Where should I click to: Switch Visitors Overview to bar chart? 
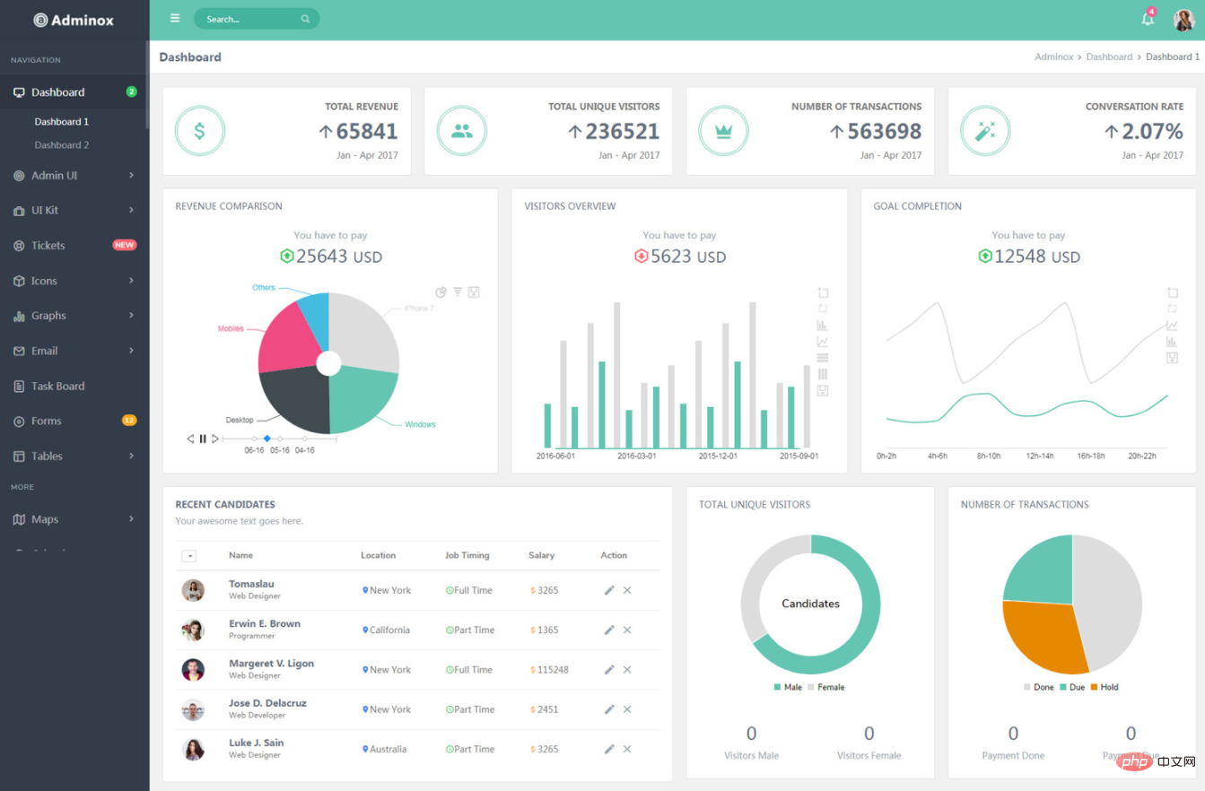tap(823, 325)
